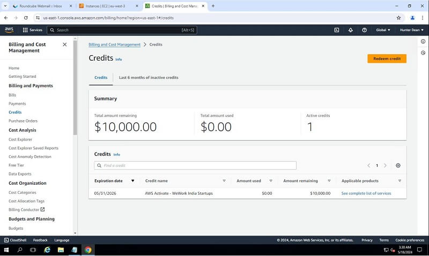Bookmark this page with star icon
429x256 pixels.
[398, 17]
